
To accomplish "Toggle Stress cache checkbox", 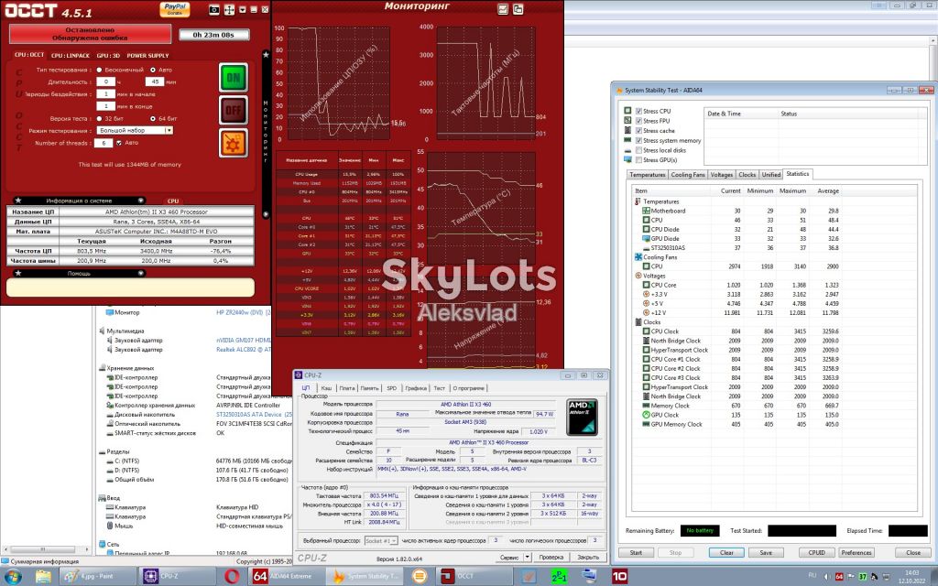I will tap(638, 130).
